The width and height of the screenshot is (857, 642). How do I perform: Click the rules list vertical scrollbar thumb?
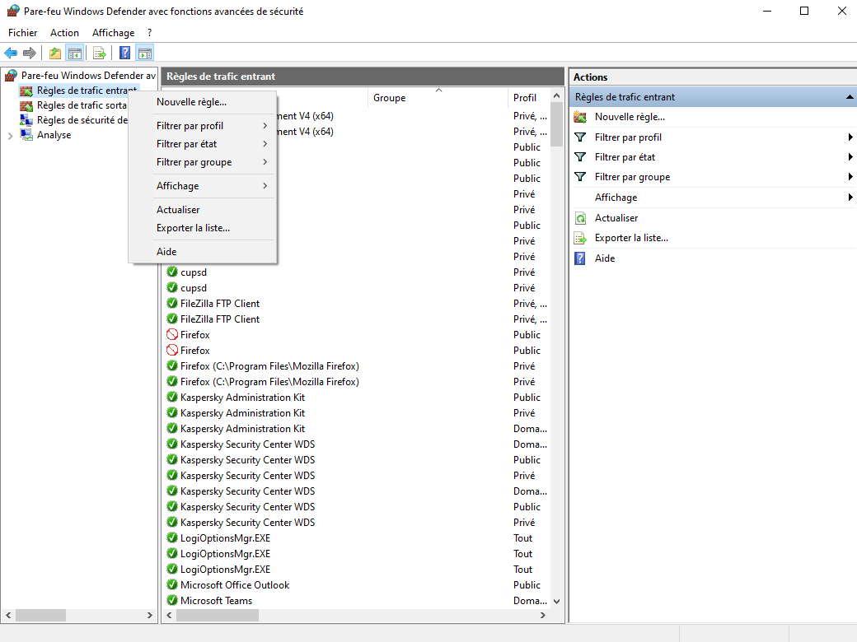pos(556,124)
